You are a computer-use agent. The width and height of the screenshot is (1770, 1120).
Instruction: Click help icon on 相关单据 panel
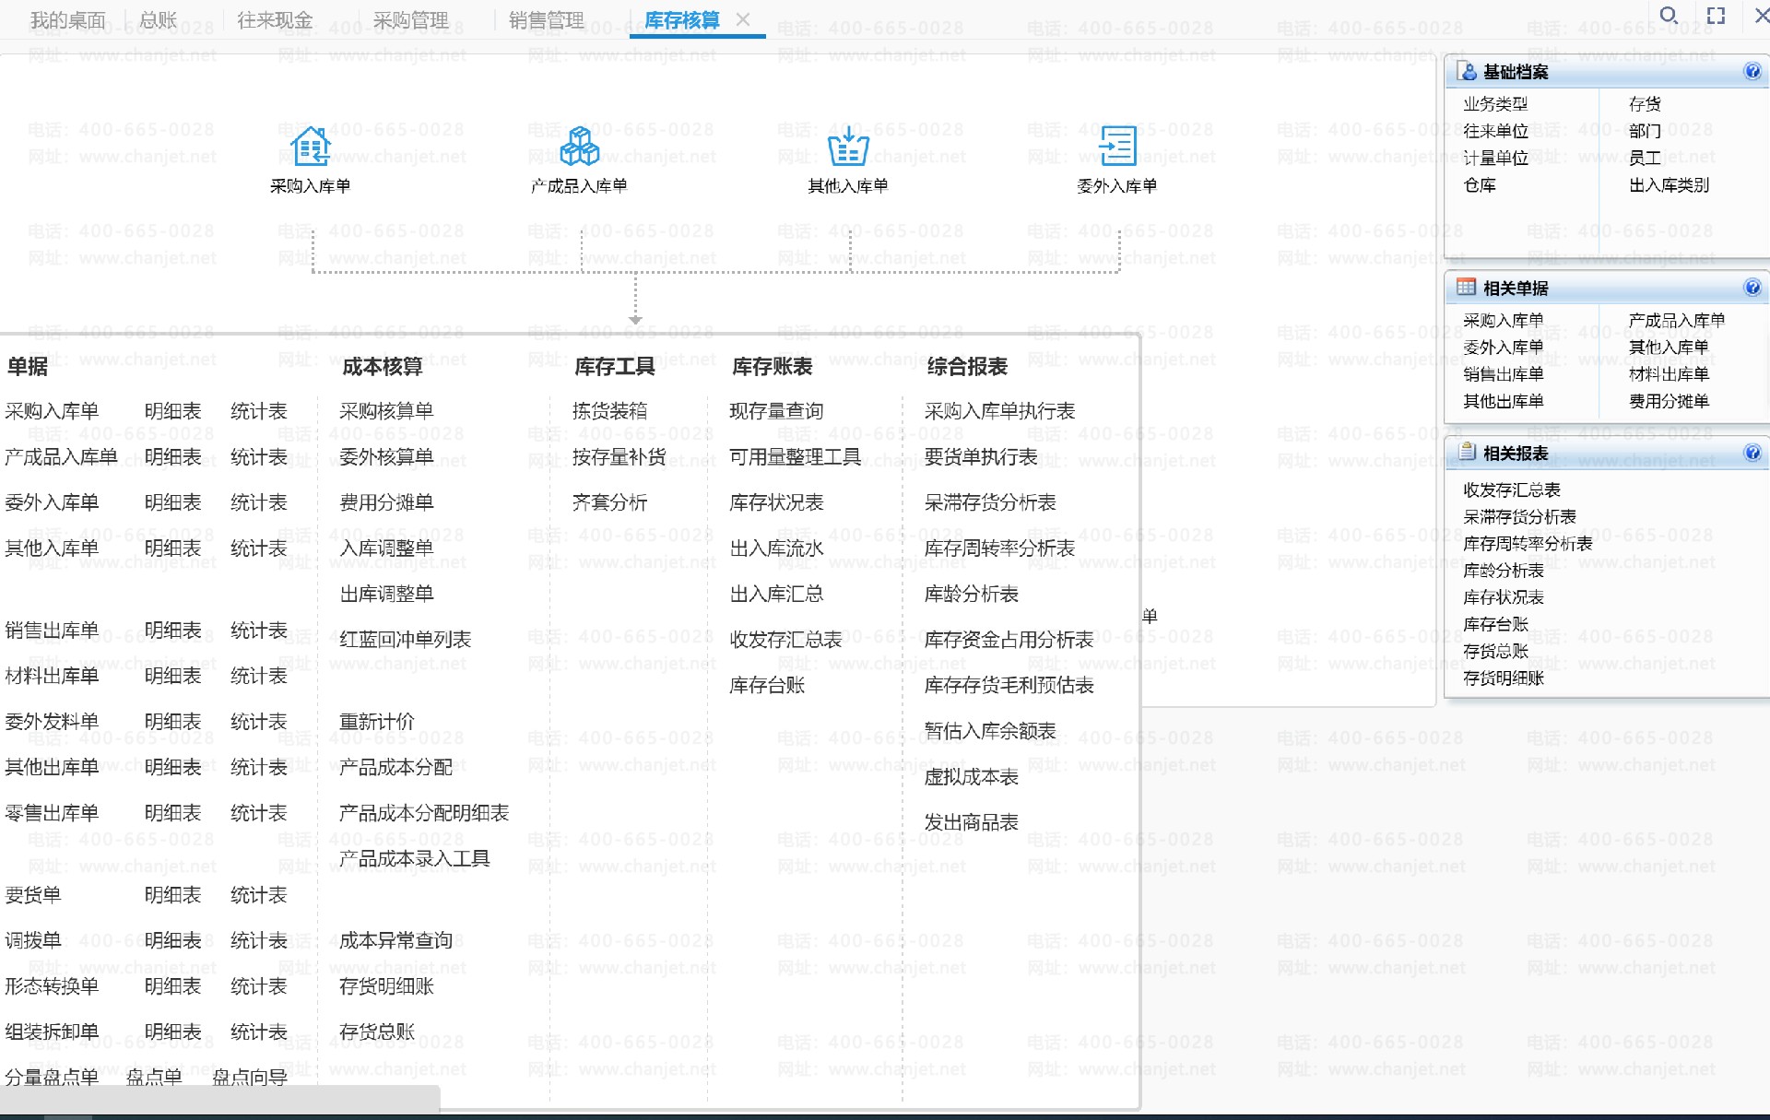tap(1752, 288)
